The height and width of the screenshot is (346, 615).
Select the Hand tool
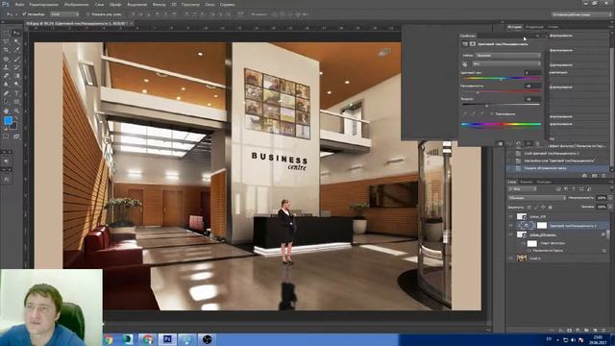point(7,111)
